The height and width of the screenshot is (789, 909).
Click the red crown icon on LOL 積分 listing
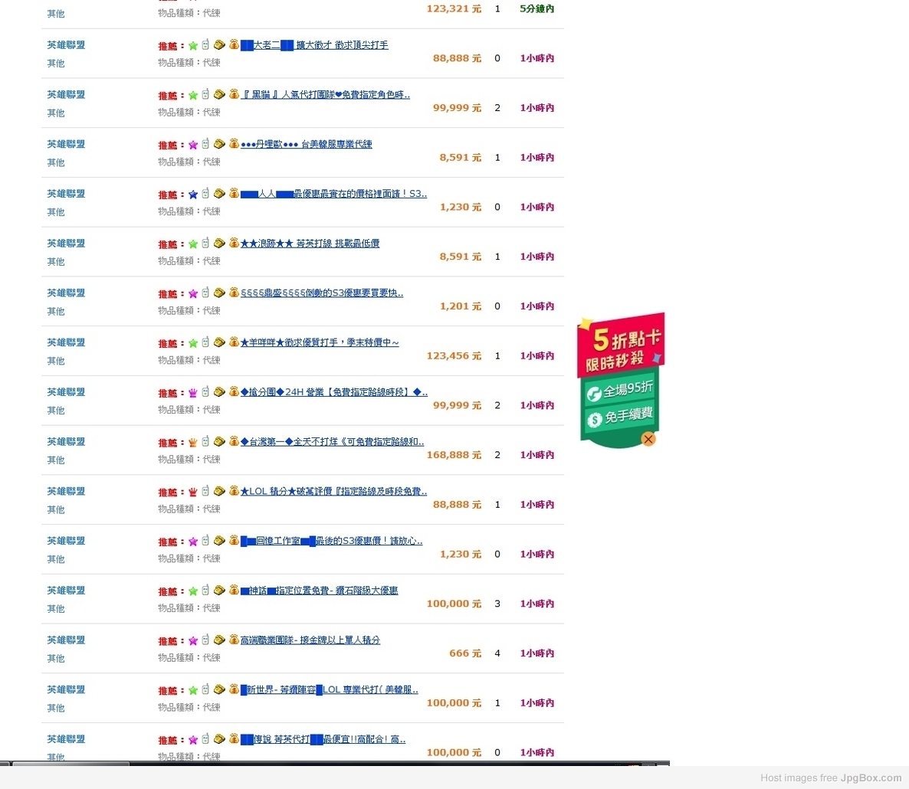[x=193, y=492]
